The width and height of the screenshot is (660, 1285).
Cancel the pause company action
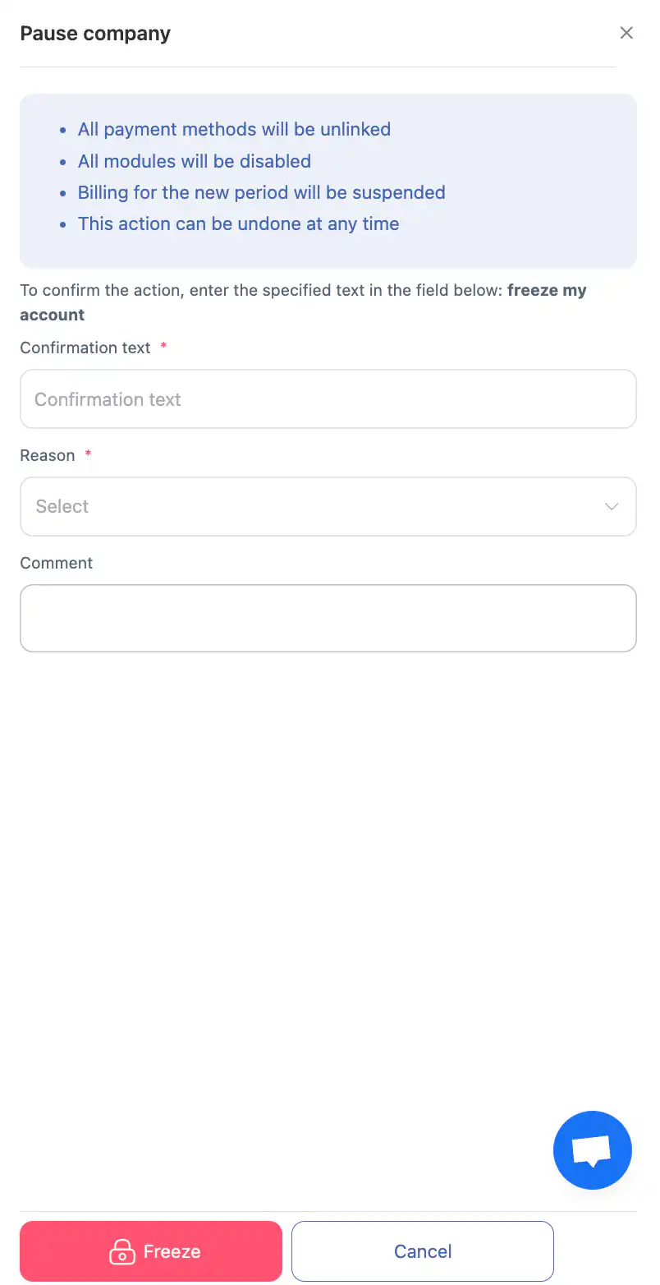tap(423, 1251)
